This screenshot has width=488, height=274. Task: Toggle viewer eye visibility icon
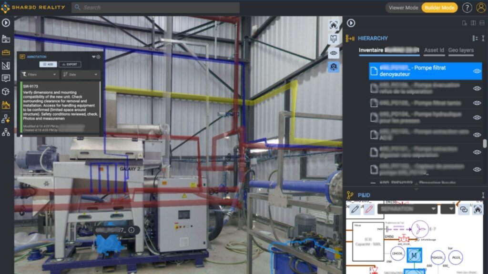(x=333, y=53)
